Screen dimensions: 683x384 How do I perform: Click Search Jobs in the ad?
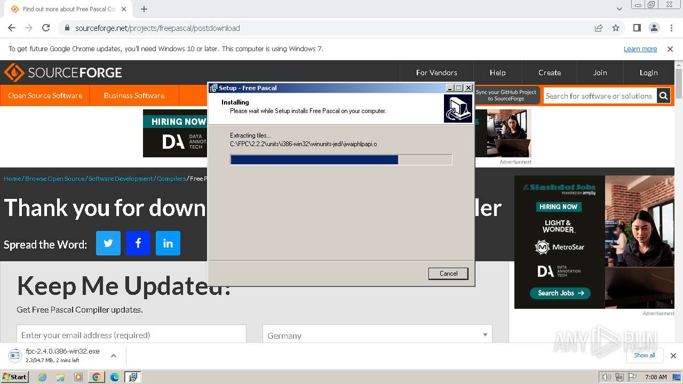pyautogui.click(x=560, y=293)
